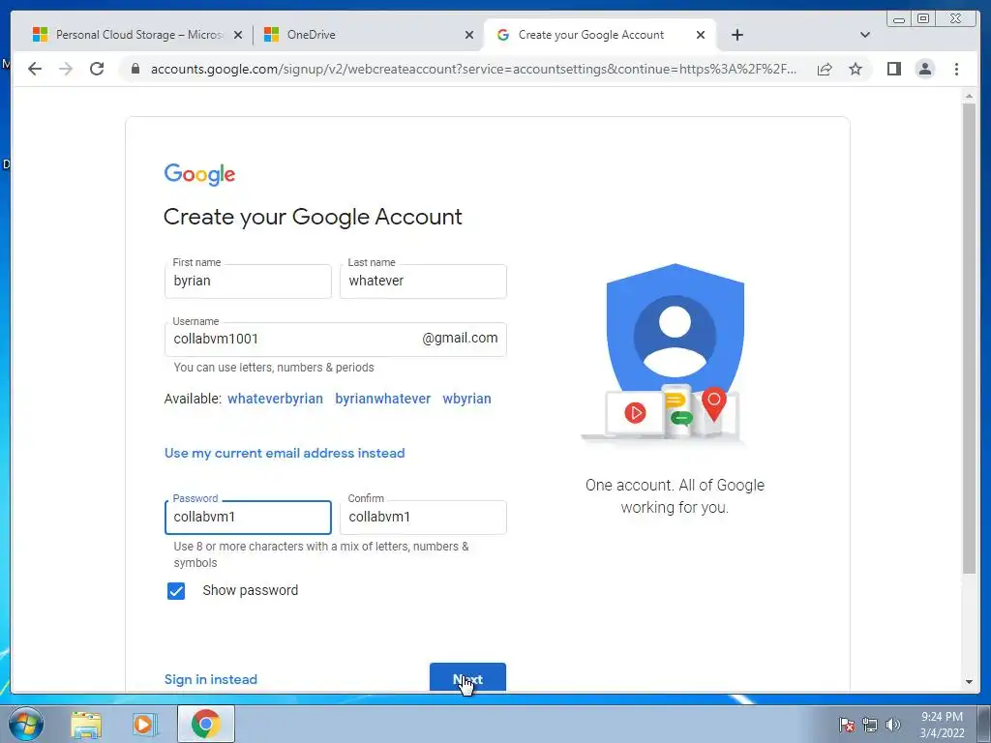Edit the Username field

335,340
